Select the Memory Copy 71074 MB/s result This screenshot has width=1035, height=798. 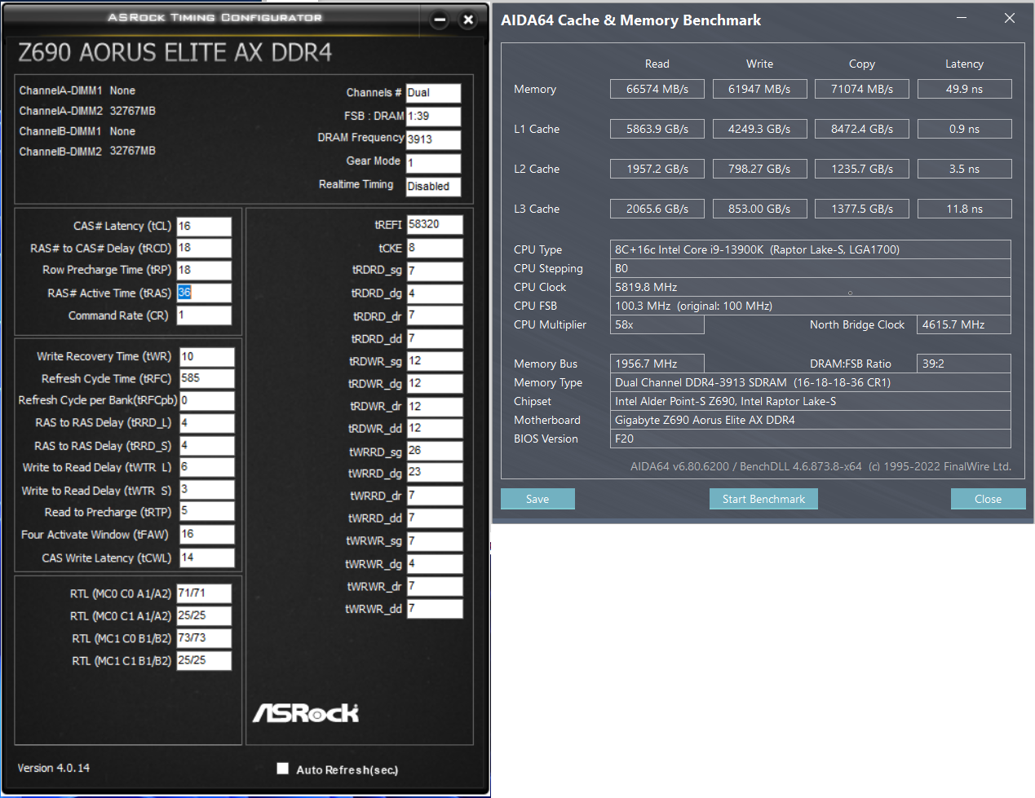(862, 89)
